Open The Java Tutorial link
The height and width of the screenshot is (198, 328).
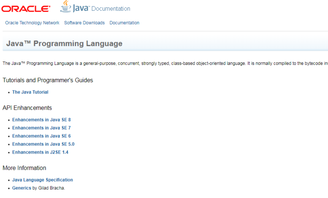30,92
